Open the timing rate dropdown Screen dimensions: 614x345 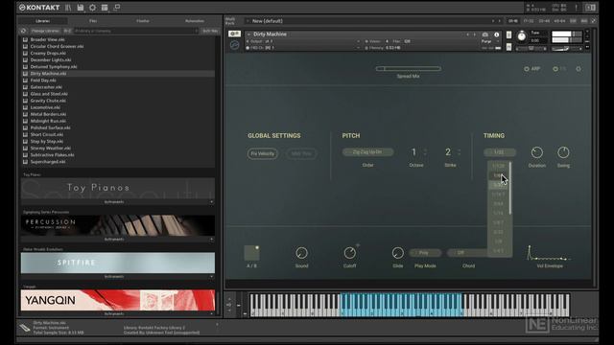(x=499, y=152)
